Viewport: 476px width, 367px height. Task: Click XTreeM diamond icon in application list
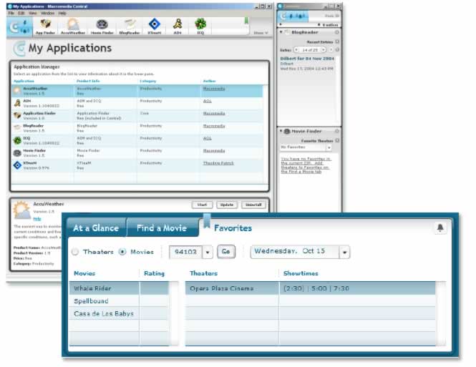coord(17,165)
